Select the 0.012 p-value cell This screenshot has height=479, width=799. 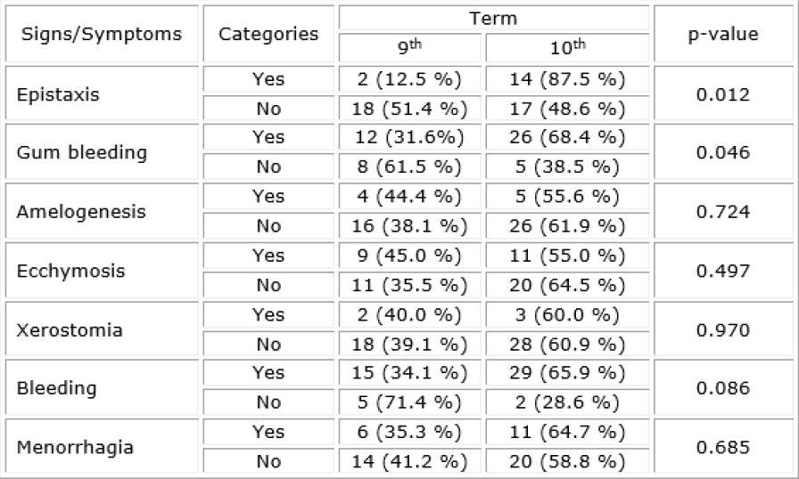[x=723, y=93]
